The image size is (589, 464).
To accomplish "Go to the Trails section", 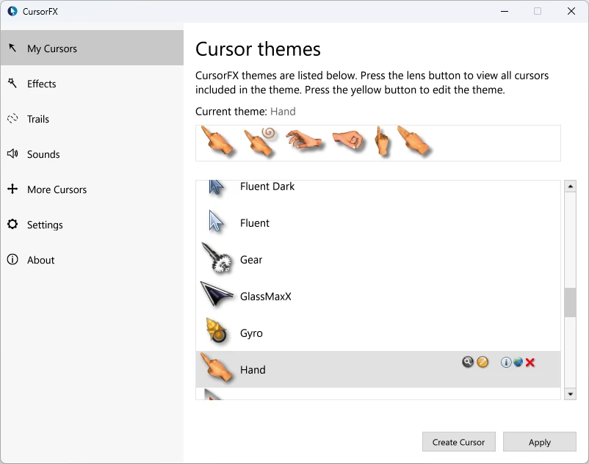I will click(x=92, y=119).
